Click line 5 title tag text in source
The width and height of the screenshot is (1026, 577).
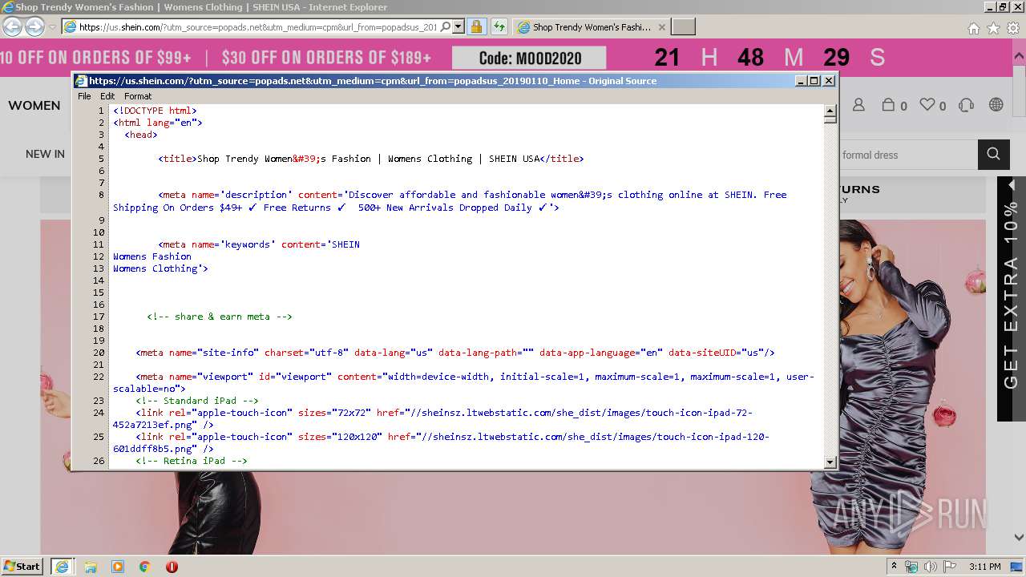tap(371, 159)
